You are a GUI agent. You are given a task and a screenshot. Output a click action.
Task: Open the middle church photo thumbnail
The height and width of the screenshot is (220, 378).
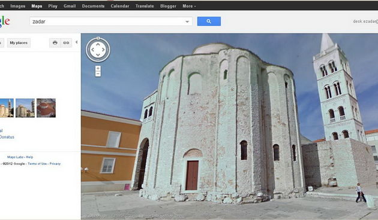click(25, 108)
